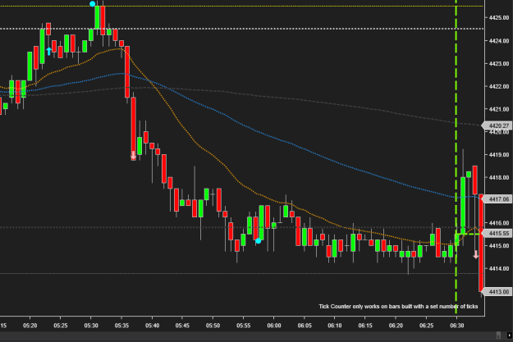Click the 4422.00 price axis label
Screen dimensions: 513x342
pyautogui.click(x=499, y=86)
